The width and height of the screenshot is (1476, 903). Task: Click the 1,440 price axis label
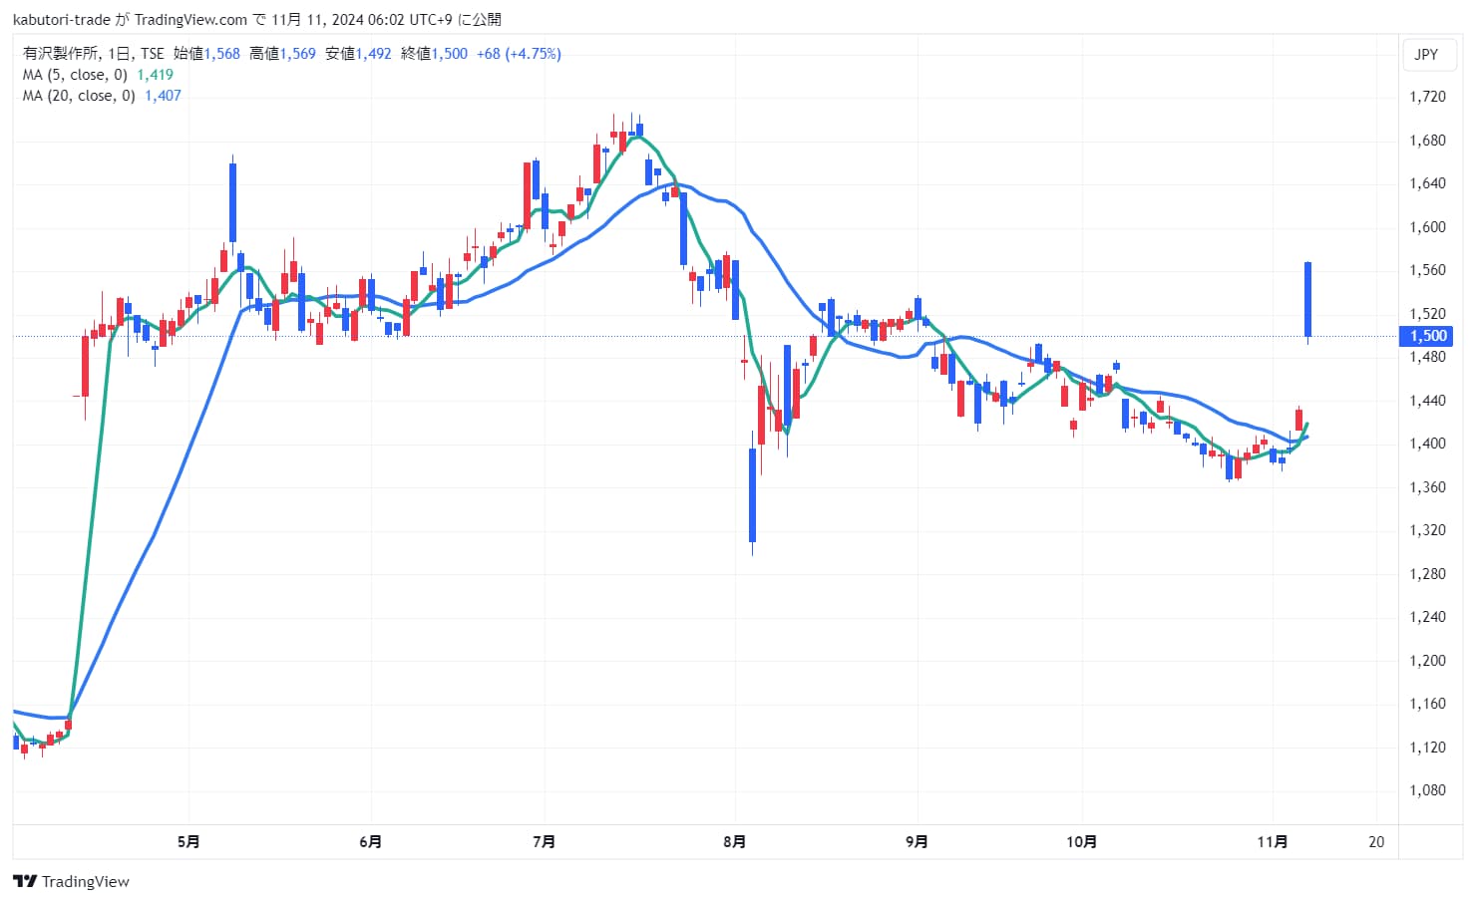[1427, 401]
